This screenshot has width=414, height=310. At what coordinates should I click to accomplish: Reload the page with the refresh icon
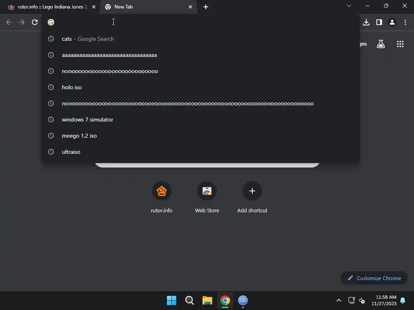point(35,22)
